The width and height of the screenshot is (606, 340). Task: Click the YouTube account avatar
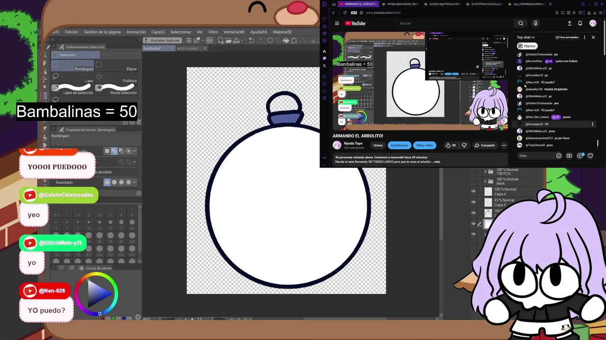point(593,23)
